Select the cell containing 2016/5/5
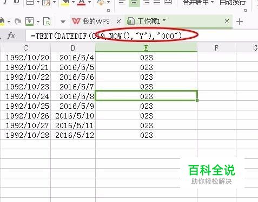Viewport: 258px width, 202px height. click(x=73, y=67)
